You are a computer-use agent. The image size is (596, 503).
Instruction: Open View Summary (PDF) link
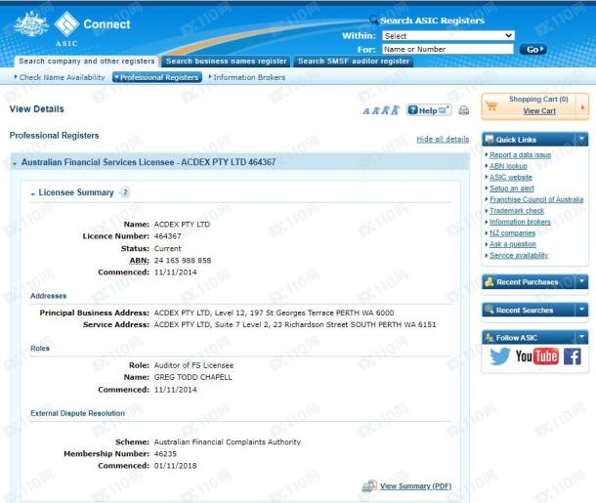pyautogui.click(x=416, y=485)
